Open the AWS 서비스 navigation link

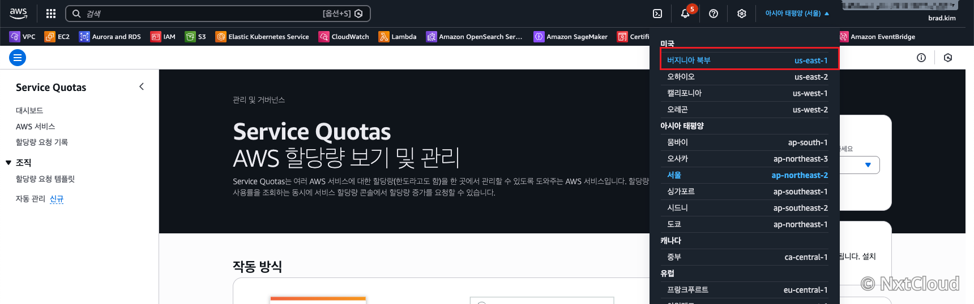click(35, 127)
